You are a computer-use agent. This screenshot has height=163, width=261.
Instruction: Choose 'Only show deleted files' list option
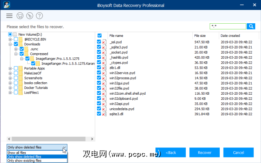tap(37, 156)
